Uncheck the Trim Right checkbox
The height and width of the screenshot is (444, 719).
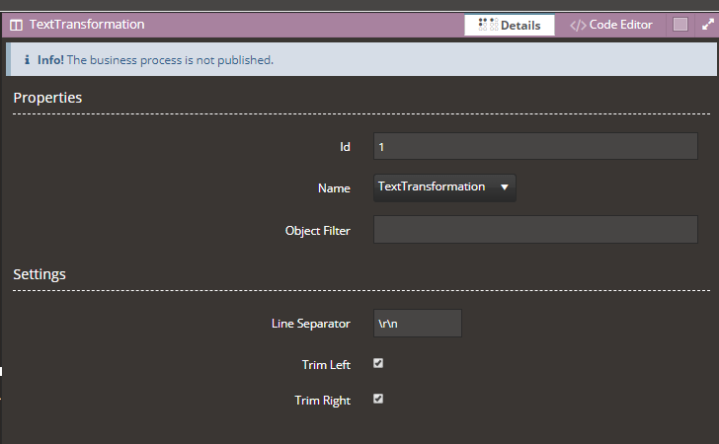tap(378, 399)
